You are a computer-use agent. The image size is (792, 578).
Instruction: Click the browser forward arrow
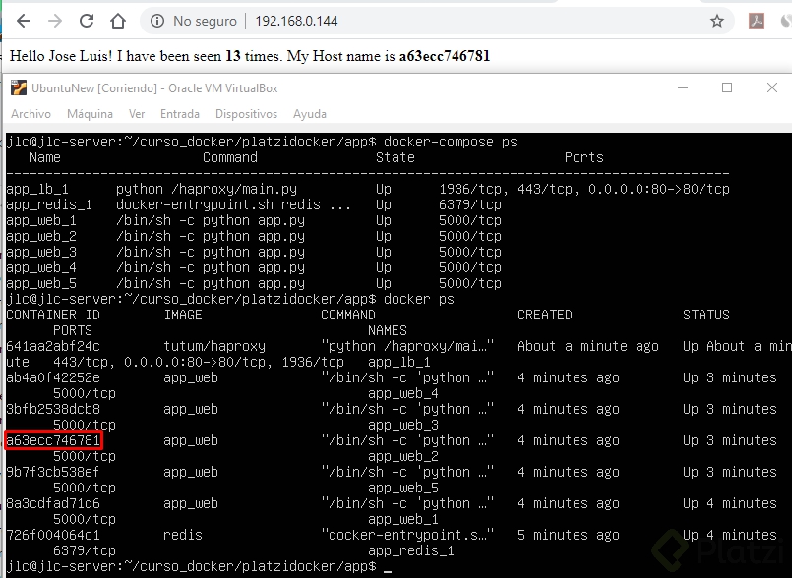[54, 21]
